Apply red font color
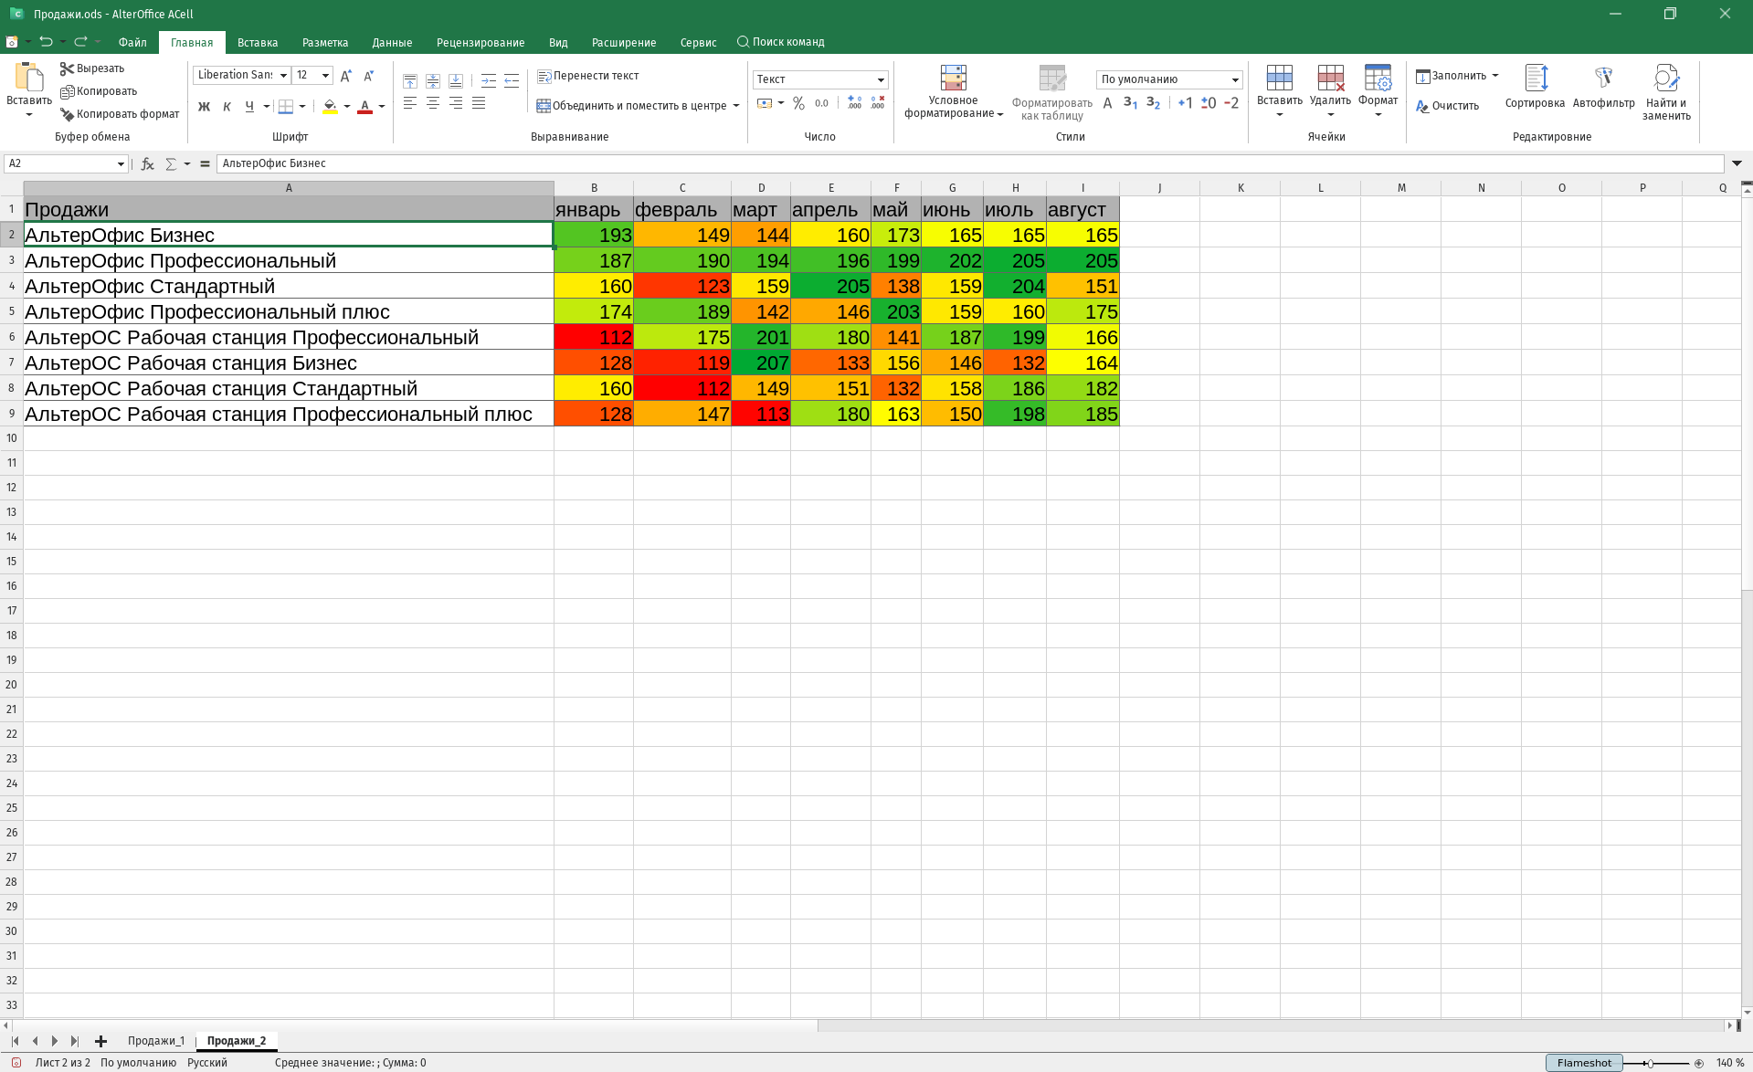The height and width of the screenshot is (1072, 1753). tap(364, 107)
